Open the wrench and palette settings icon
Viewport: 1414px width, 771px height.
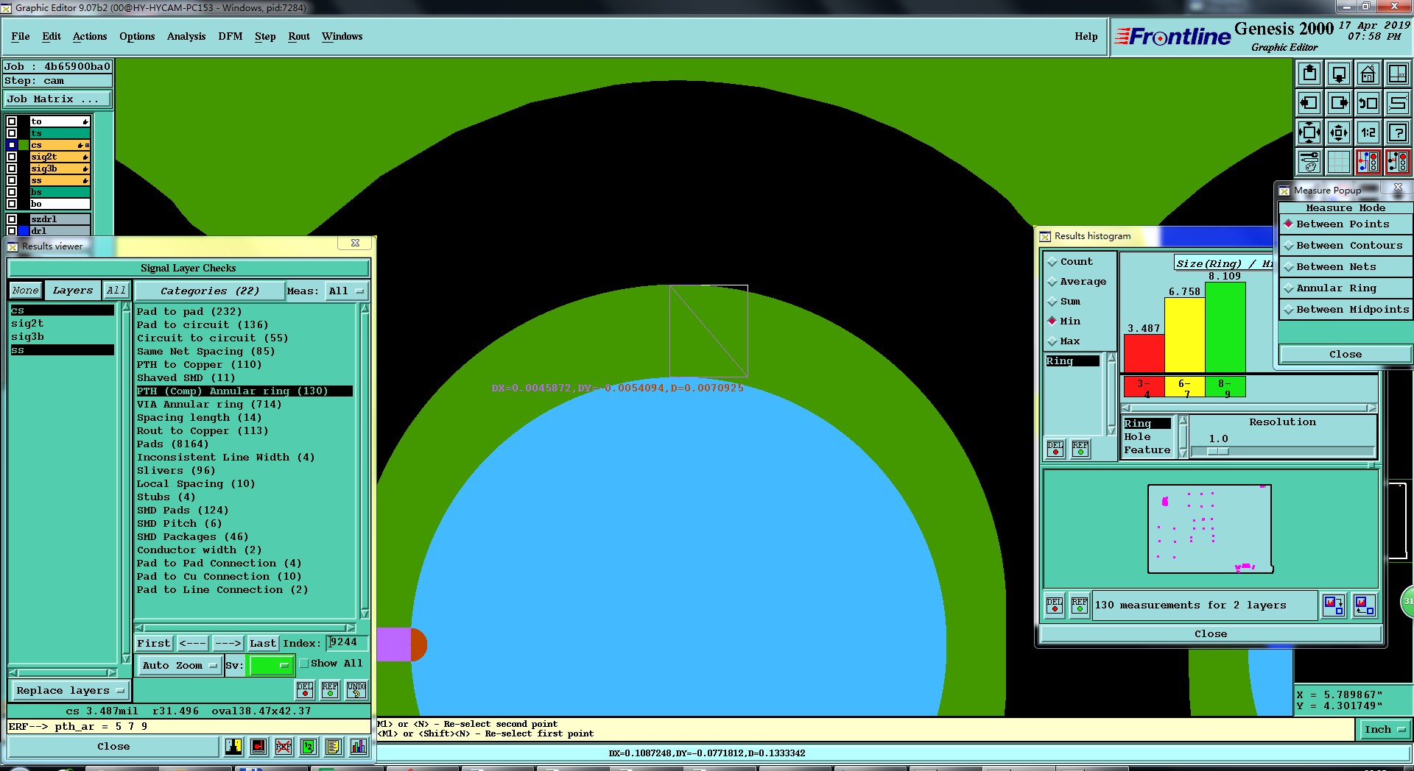coord(1309,162)
